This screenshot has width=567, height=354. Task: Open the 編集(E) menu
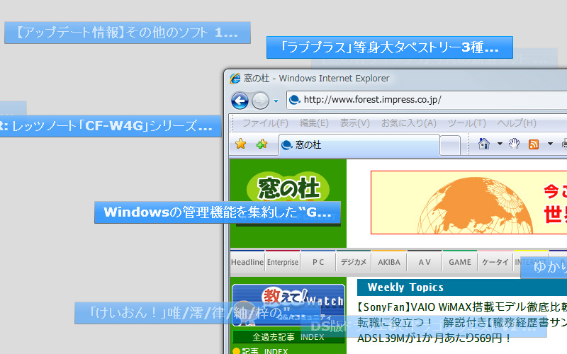click(314, 123)
